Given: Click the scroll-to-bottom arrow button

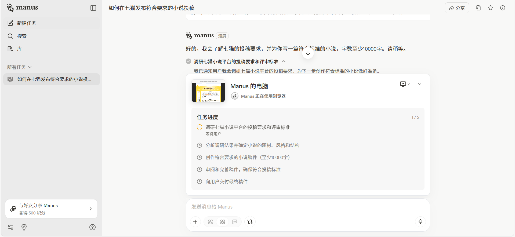Looking at the screenshot, I should point(308,53).
